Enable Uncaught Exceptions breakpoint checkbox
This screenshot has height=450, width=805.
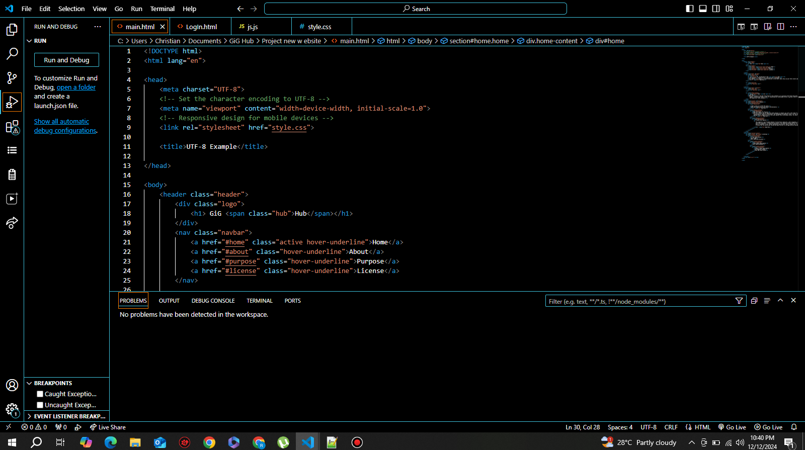coord(40,405)
